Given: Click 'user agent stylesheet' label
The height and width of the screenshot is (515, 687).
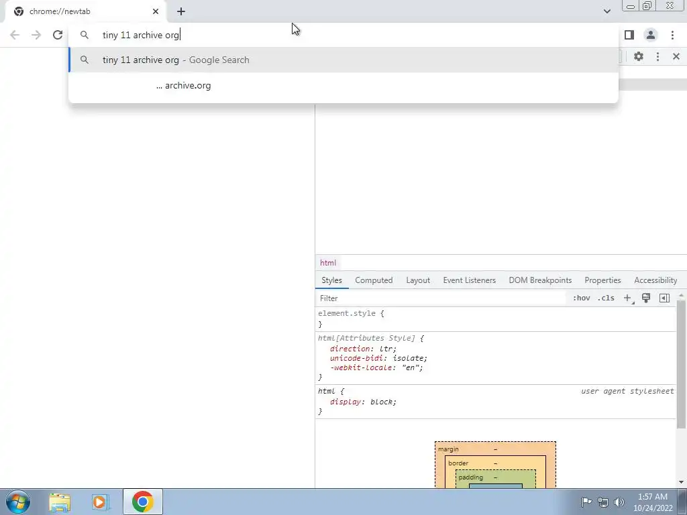Looking at the screenshot, I should [627, 391].
